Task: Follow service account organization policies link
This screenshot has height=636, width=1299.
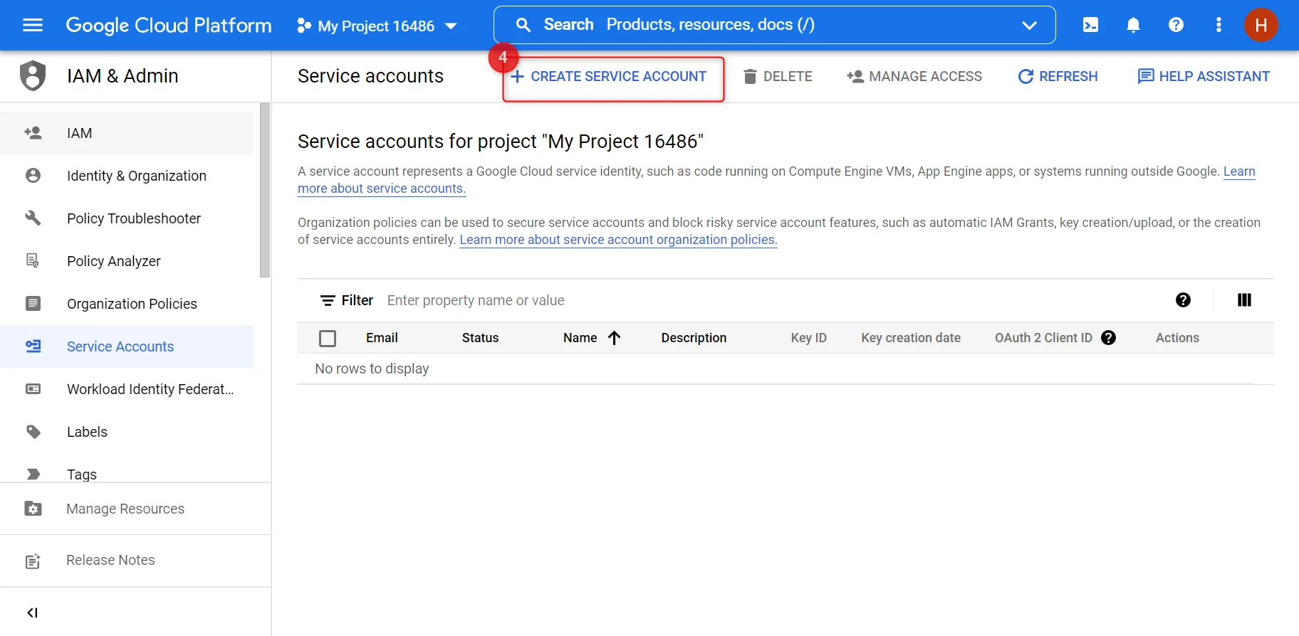Action: [x=618, y=240]
